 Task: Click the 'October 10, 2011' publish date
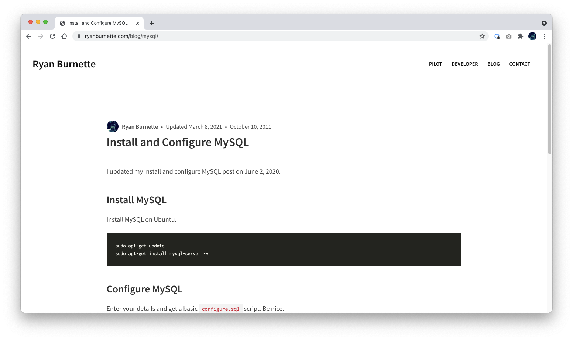coord(250,127)
